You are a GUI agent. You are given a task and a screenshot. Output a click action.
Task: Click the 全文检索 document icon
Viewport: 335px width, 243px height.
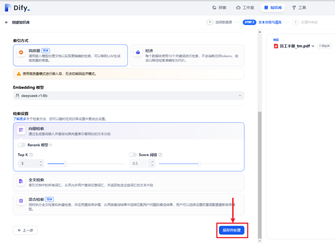[x=21, y=181]
